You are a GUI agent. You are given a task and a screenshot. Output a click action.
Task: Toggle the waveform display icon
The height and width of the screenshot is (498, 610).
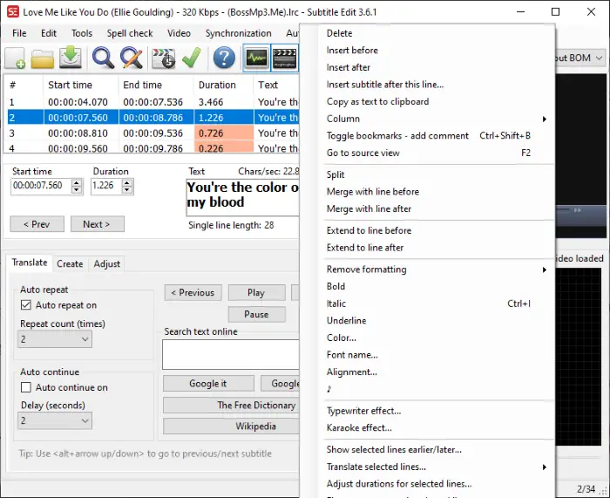(257, 58)
